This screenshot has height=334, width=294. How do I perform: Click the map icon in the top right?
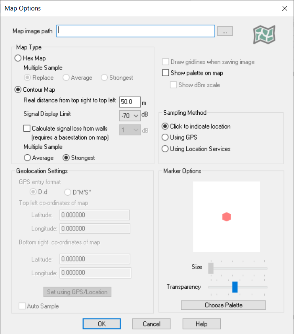[264, 34]
